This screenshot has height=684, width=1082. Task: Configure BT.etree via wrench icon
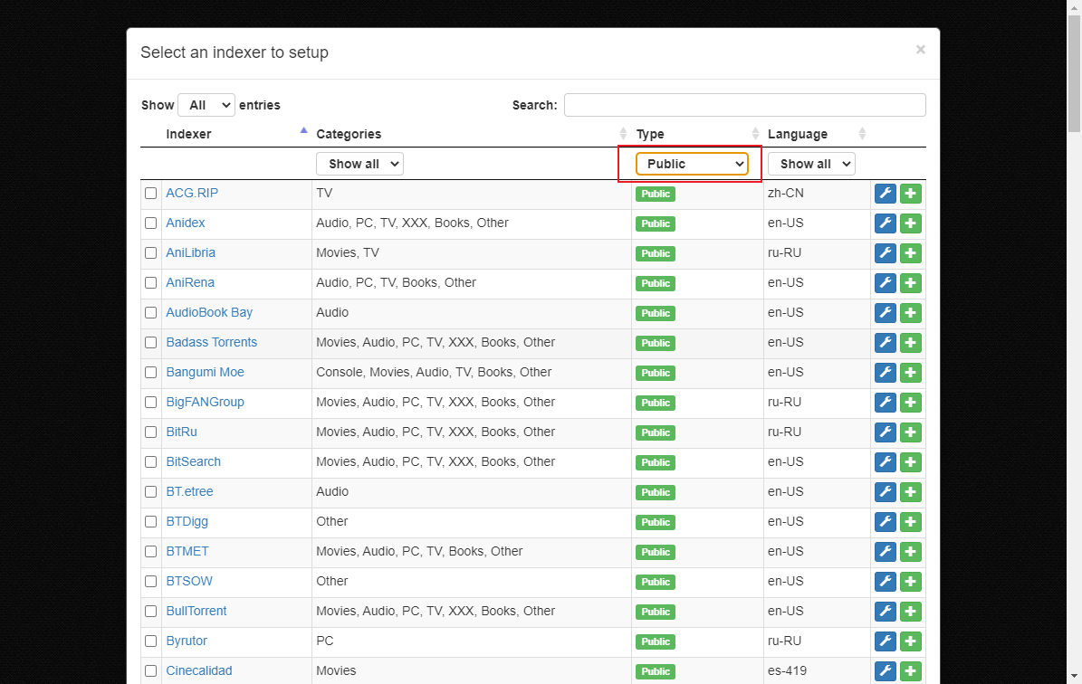[x=886, y=492]
